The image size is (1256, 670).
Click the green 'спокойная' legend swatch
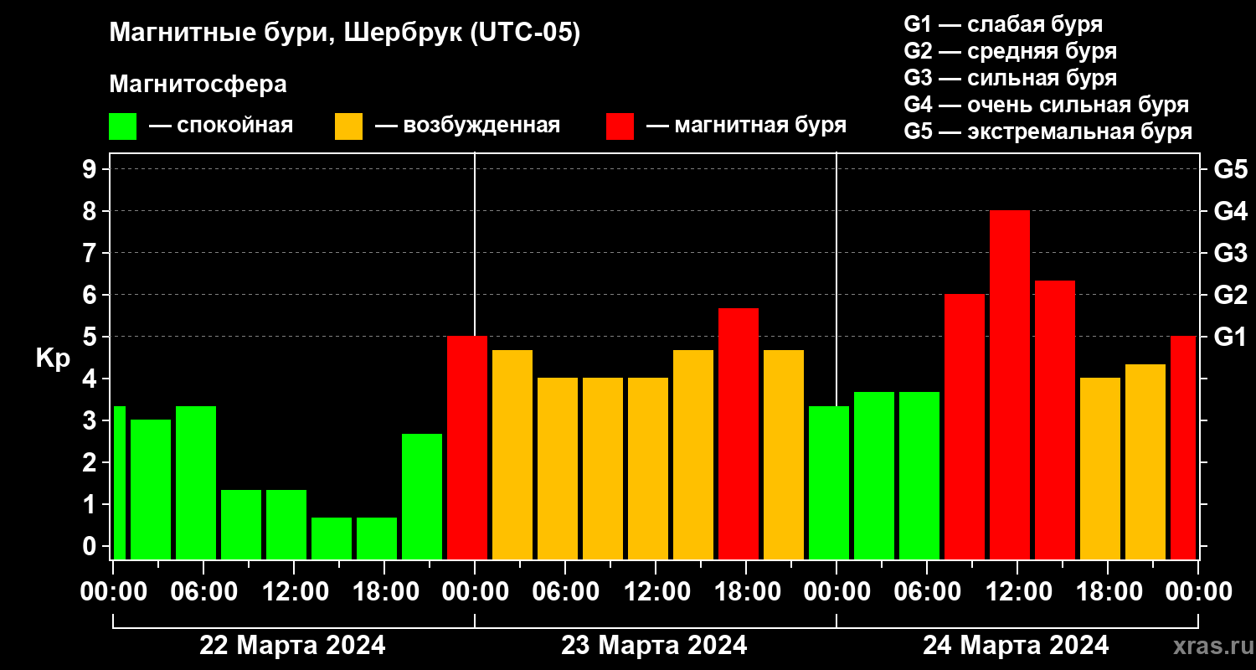[x=122, y=126]
